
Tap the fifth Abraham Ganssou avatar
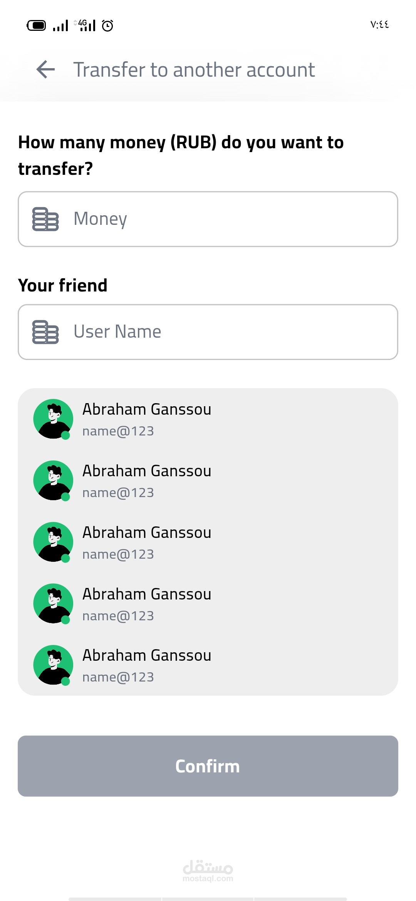(x=53, y=665)
